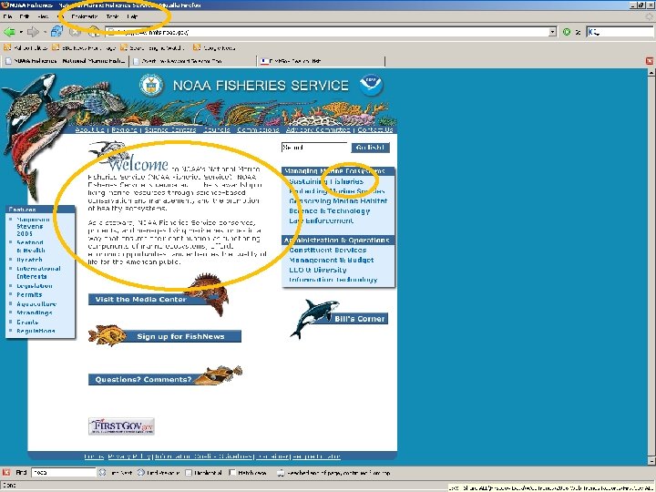Click into the site Search field
The image size is (656, 492).
point(314,148)
